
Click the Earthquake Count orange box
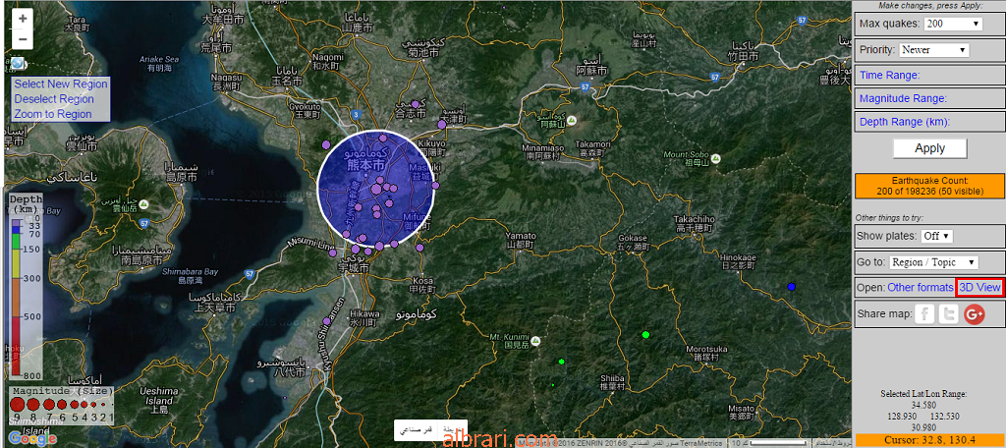(929, 186)
